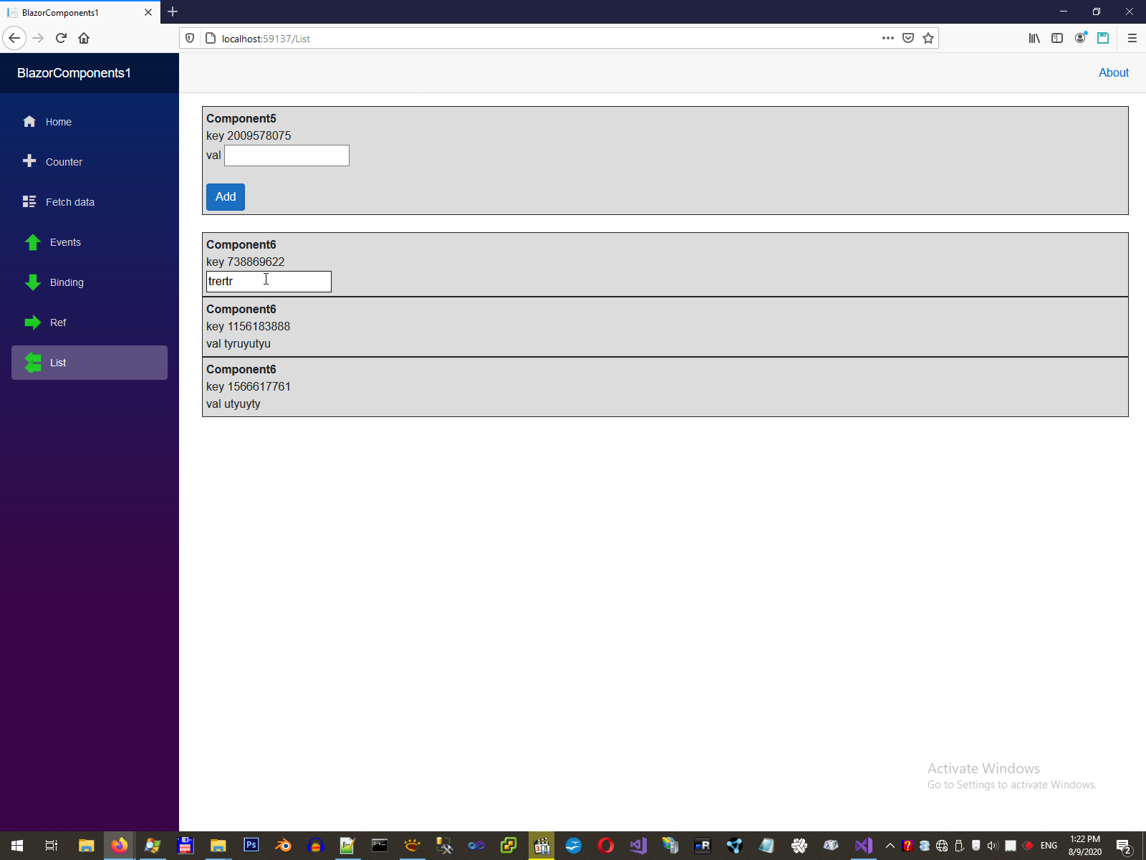Select the BlazorComponents1 browser tab
The width and height of the screenshot is (1146, 860).
[80, 12]
